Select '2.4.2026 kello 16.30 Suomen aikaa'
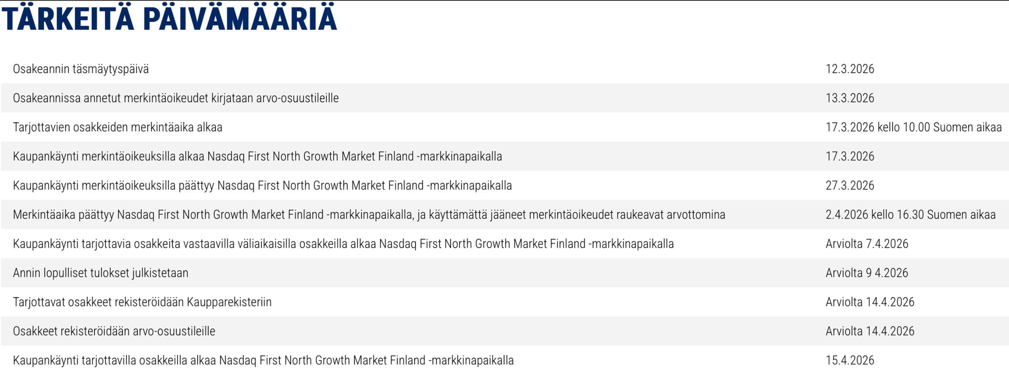This screenshot has width=1009, height=378. (910, 215)
